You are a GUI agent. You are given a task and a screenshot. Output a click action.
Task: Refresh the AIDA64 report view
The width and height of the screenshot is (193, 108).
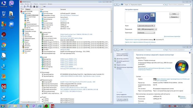(x=31, y=6)
